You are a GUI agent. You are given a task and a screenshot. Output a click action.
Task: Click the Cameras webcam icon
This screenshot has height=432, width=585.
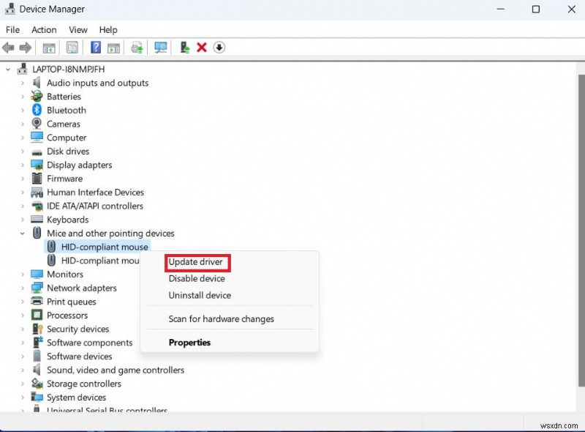tap(37, 123)
